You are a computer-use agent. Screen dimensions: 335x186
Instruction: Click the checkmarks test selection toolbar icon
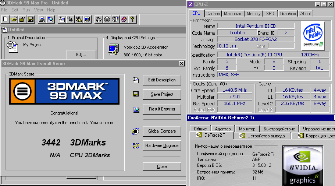tap(70, 19)
